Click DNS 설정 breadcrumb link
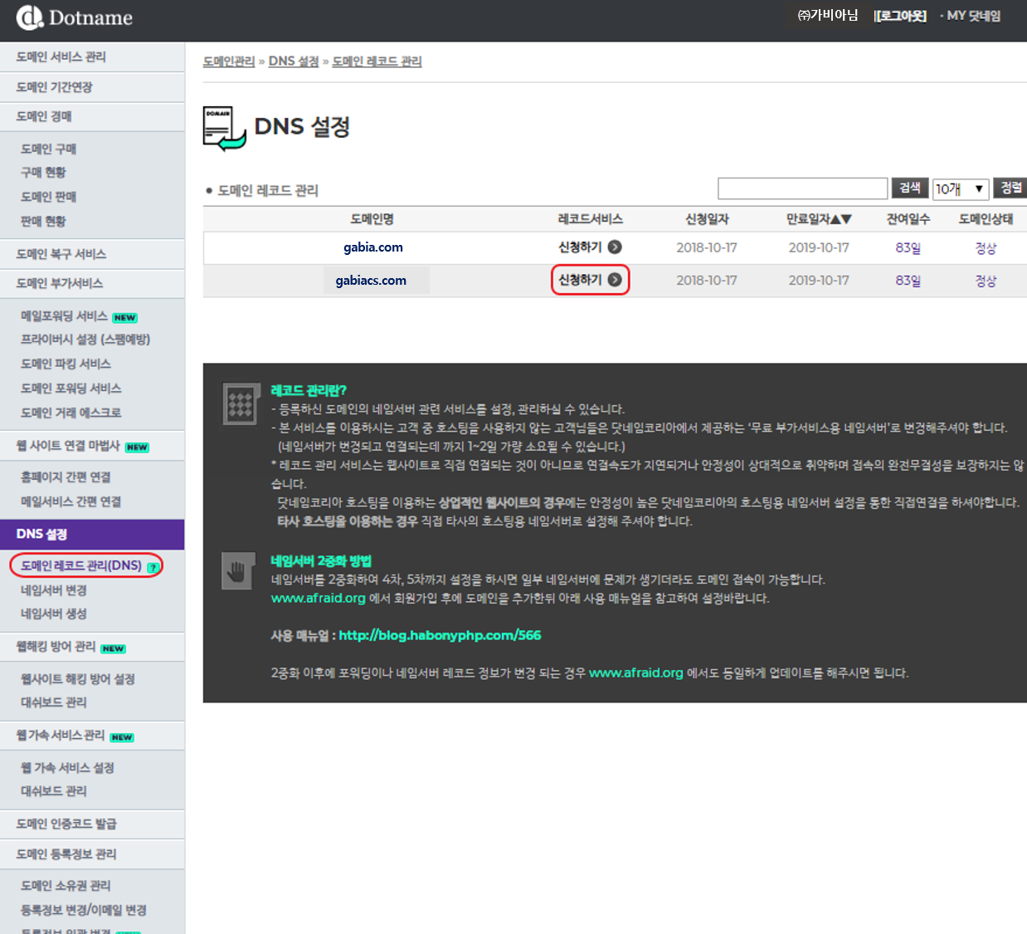 point(294,61)
